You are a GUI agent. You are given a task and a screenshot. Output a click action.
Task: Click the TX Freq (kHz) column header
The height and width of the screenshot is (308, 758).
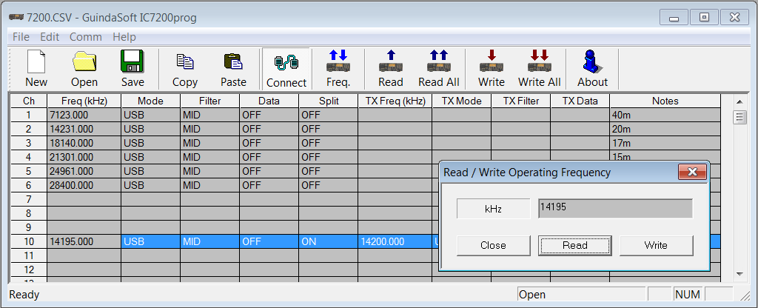pyautogui.click(x=395, y=101)
